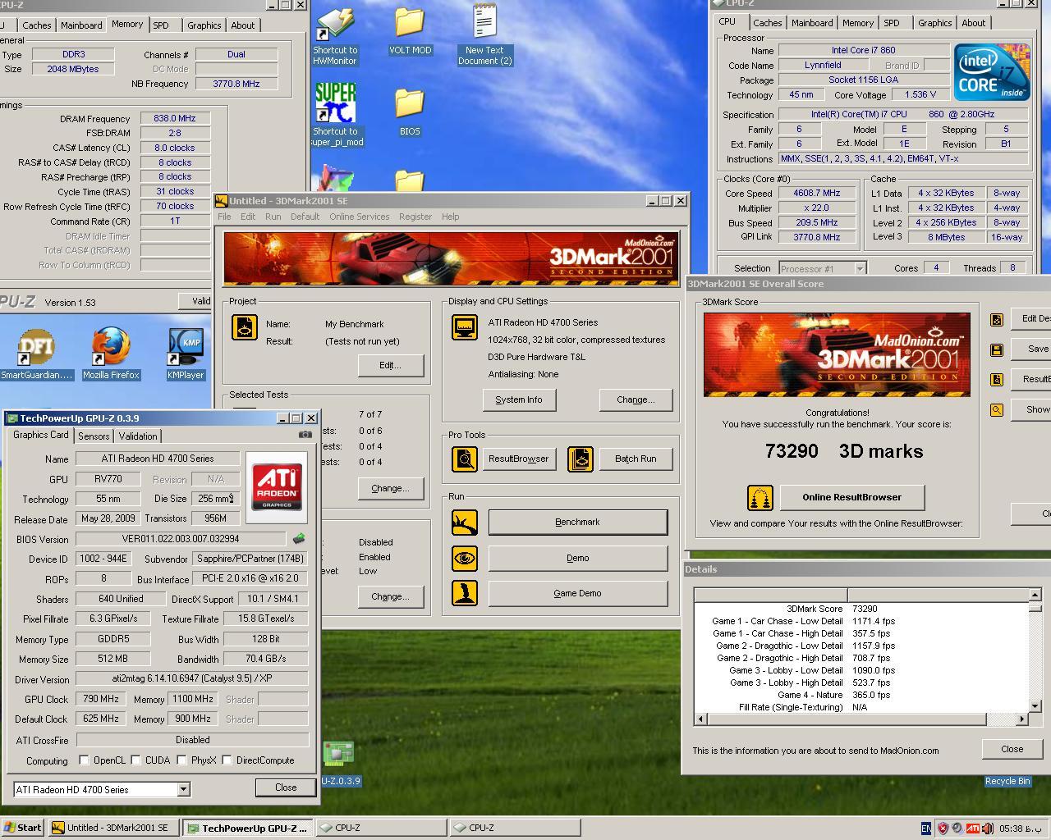1051x840 pixels.
Task: Click the Details list scroll right arrow
Action: 1022,719
